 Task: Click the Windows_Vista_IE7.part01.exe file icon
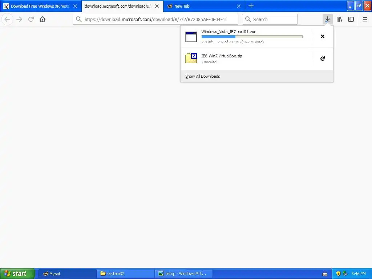tap(191, 37)
